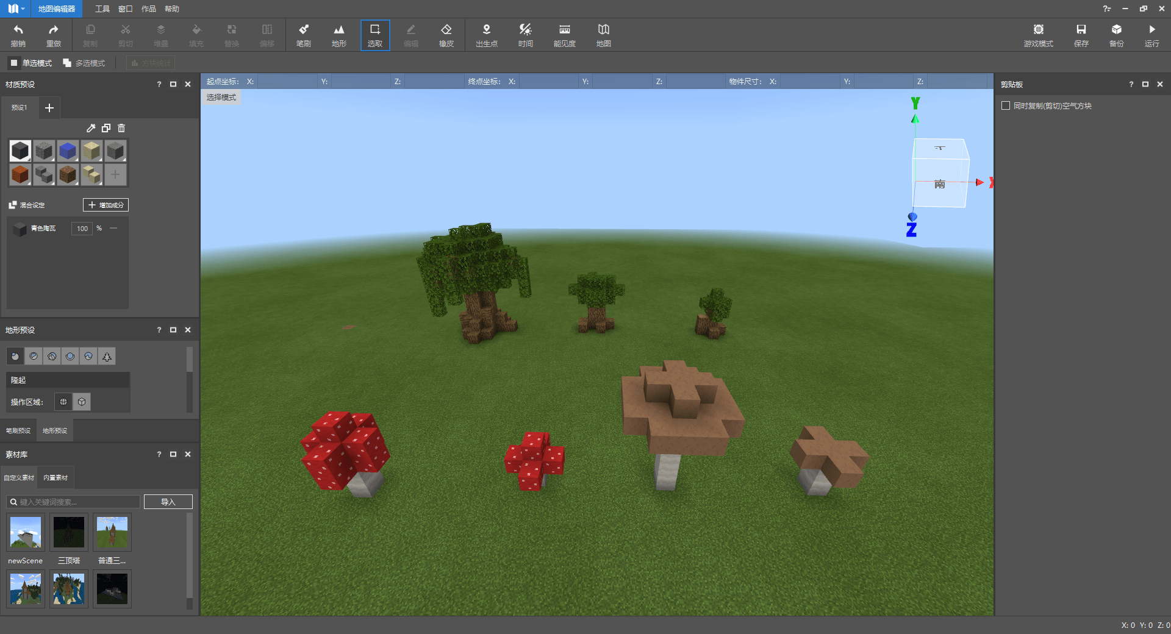
Task: Select the blue block swatch
Action: point(68,151)
